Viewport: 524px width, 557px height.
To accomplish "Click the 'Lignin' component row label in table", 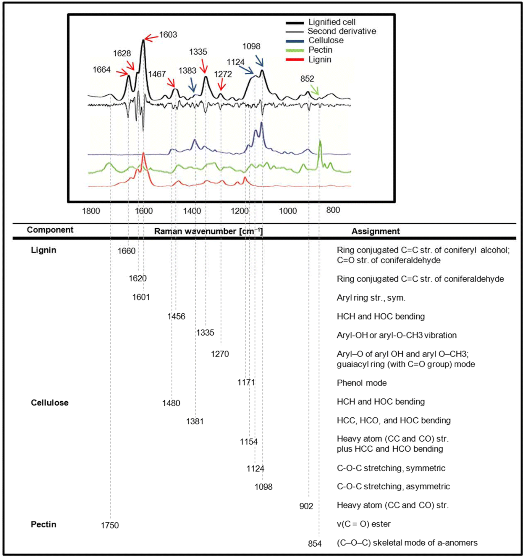I will [43, 250].
